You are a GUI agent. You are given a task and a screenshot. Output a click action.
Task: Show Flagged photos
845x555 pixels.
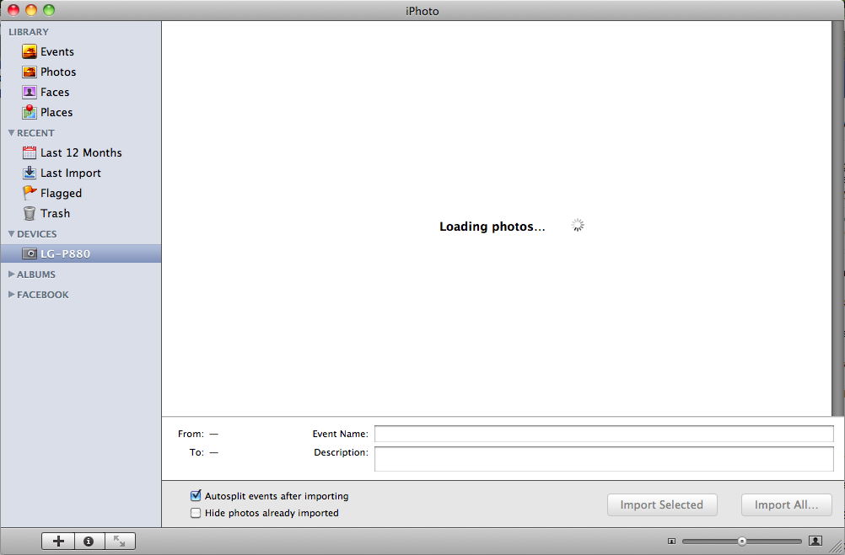pyautogui.click(x=61, y=194)
